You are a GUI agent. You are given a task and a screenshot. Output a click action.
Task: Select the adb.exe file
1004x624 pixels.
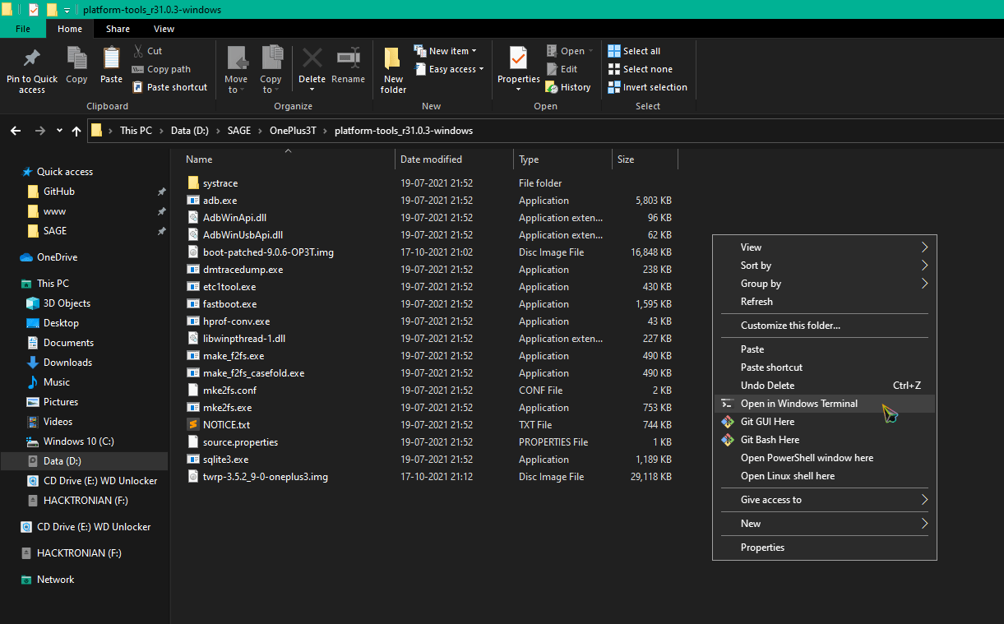(x=220, y=201)
